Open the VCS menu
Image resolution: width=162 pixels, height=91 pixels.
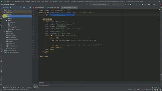pyautogui.click(x=50, y=1)
